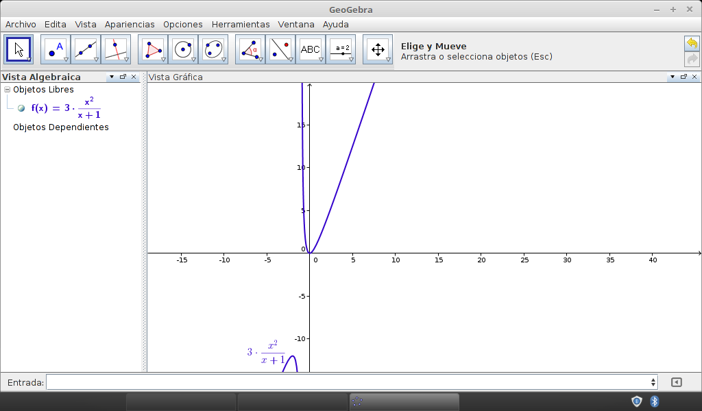This screenshot has height=411, width=702.
Task: Toggle visibility circle of function f(x)
Action: 21,108
